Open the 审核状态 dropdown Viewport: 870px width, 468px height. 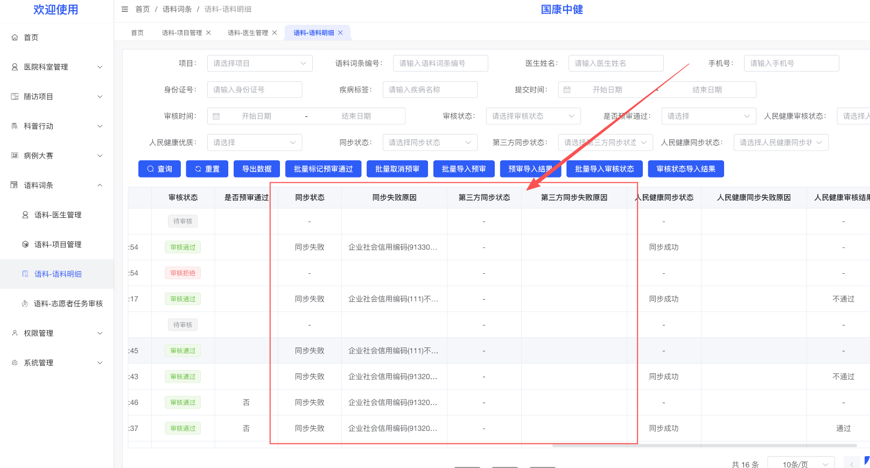point(534,116)
